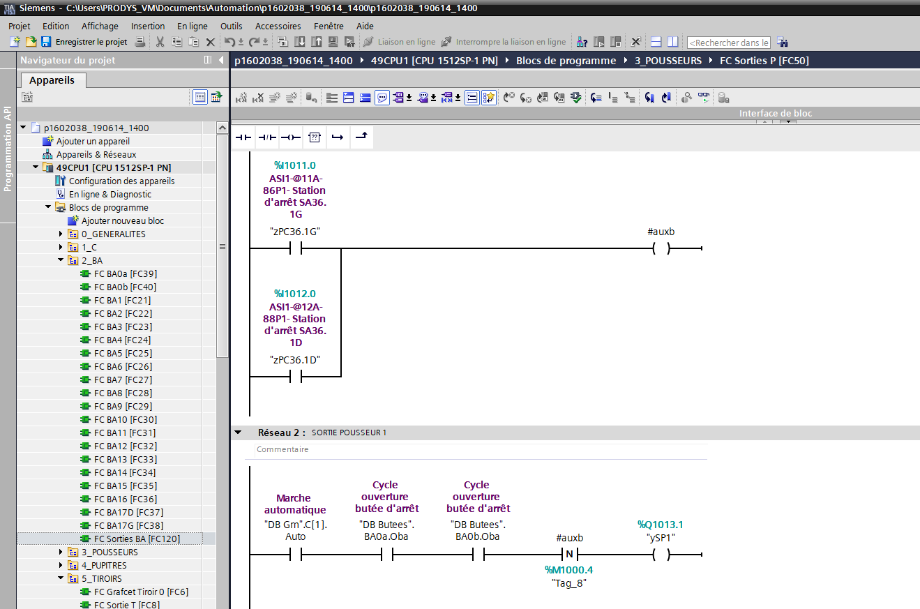Toggle the favorites star toolbar button

(x=489, y=98)
